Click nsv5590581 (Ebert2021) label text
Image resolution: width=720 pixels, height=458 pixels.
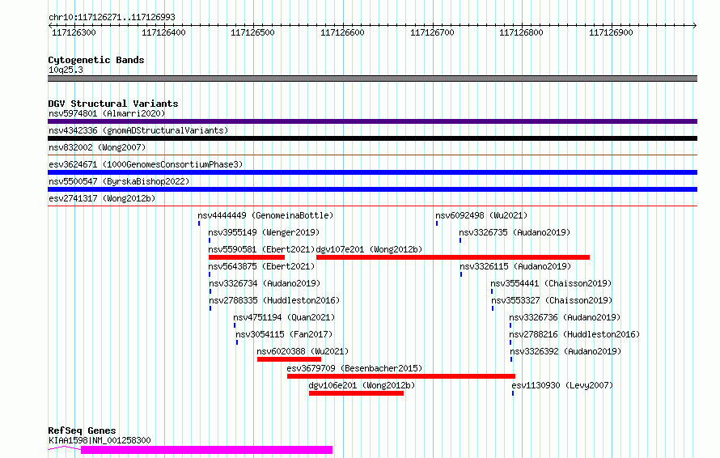tap(261, 249)
